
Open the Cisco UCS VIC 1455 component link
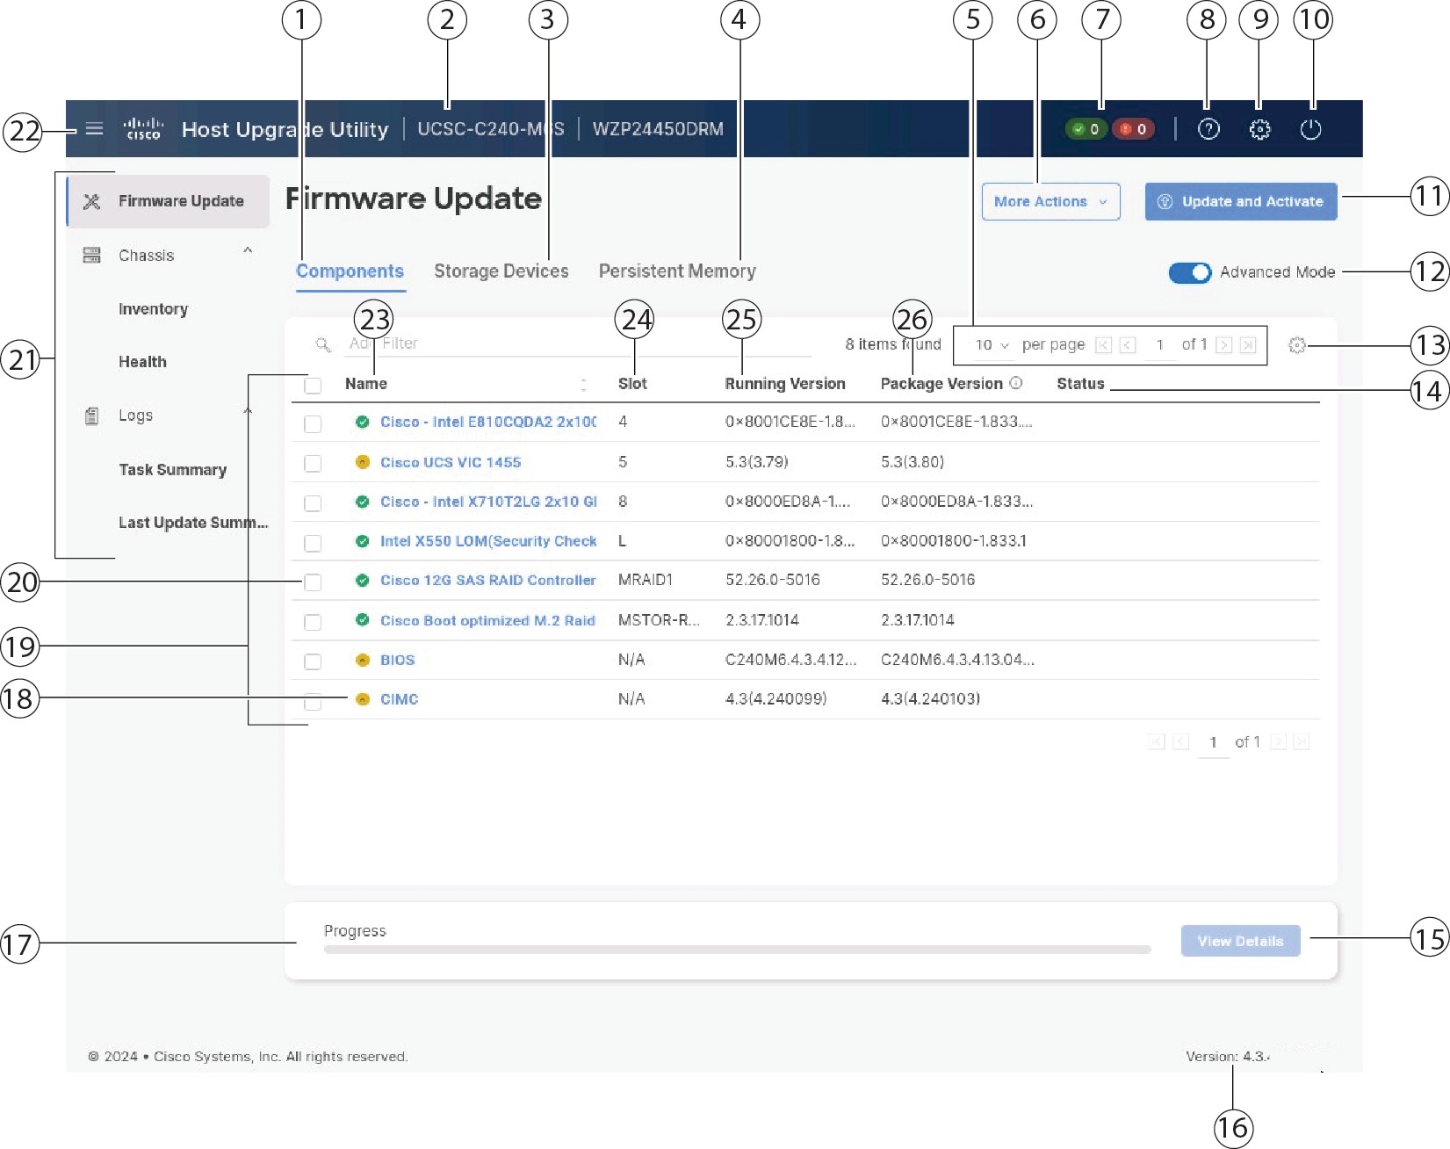click(x=450, y=462)
